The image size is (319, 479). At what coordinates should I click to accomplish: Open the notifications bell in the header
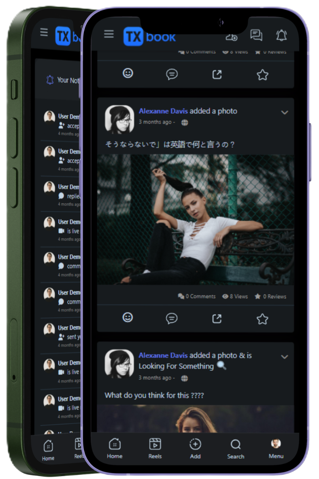pos(281,35)
